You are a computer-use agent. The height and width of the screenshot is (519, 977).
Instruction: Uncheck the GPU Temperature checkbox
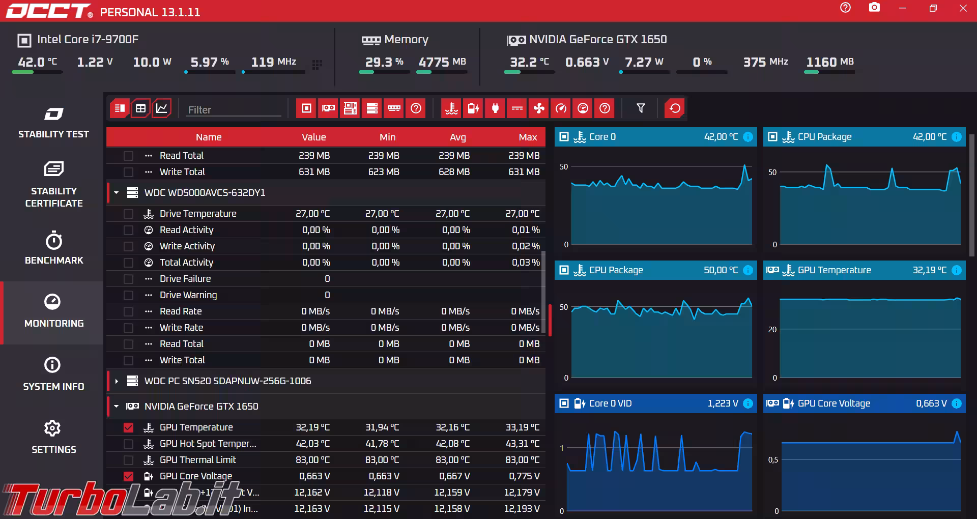(128, 427)
